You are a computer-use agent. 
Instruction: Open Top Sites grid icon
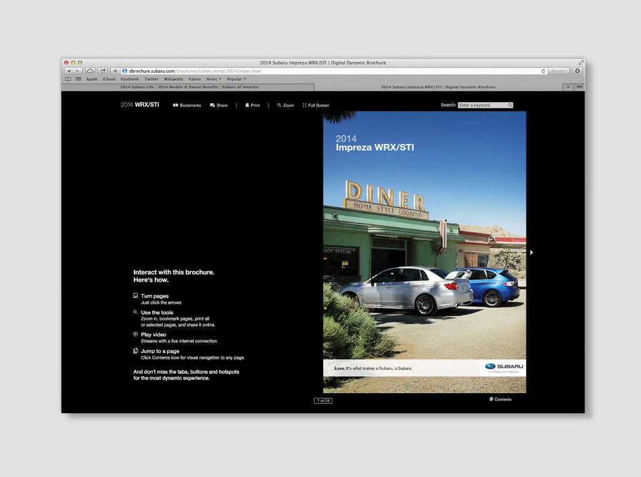tap(78, 79)
